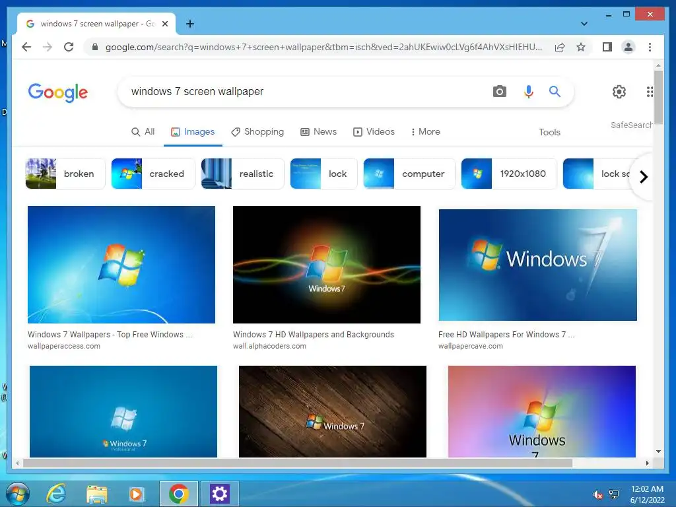Screen dimensions: 676x507
Task: Open 'Windows 7 Wallpapers - Top Free Windows' link
Action: [110, 335]
